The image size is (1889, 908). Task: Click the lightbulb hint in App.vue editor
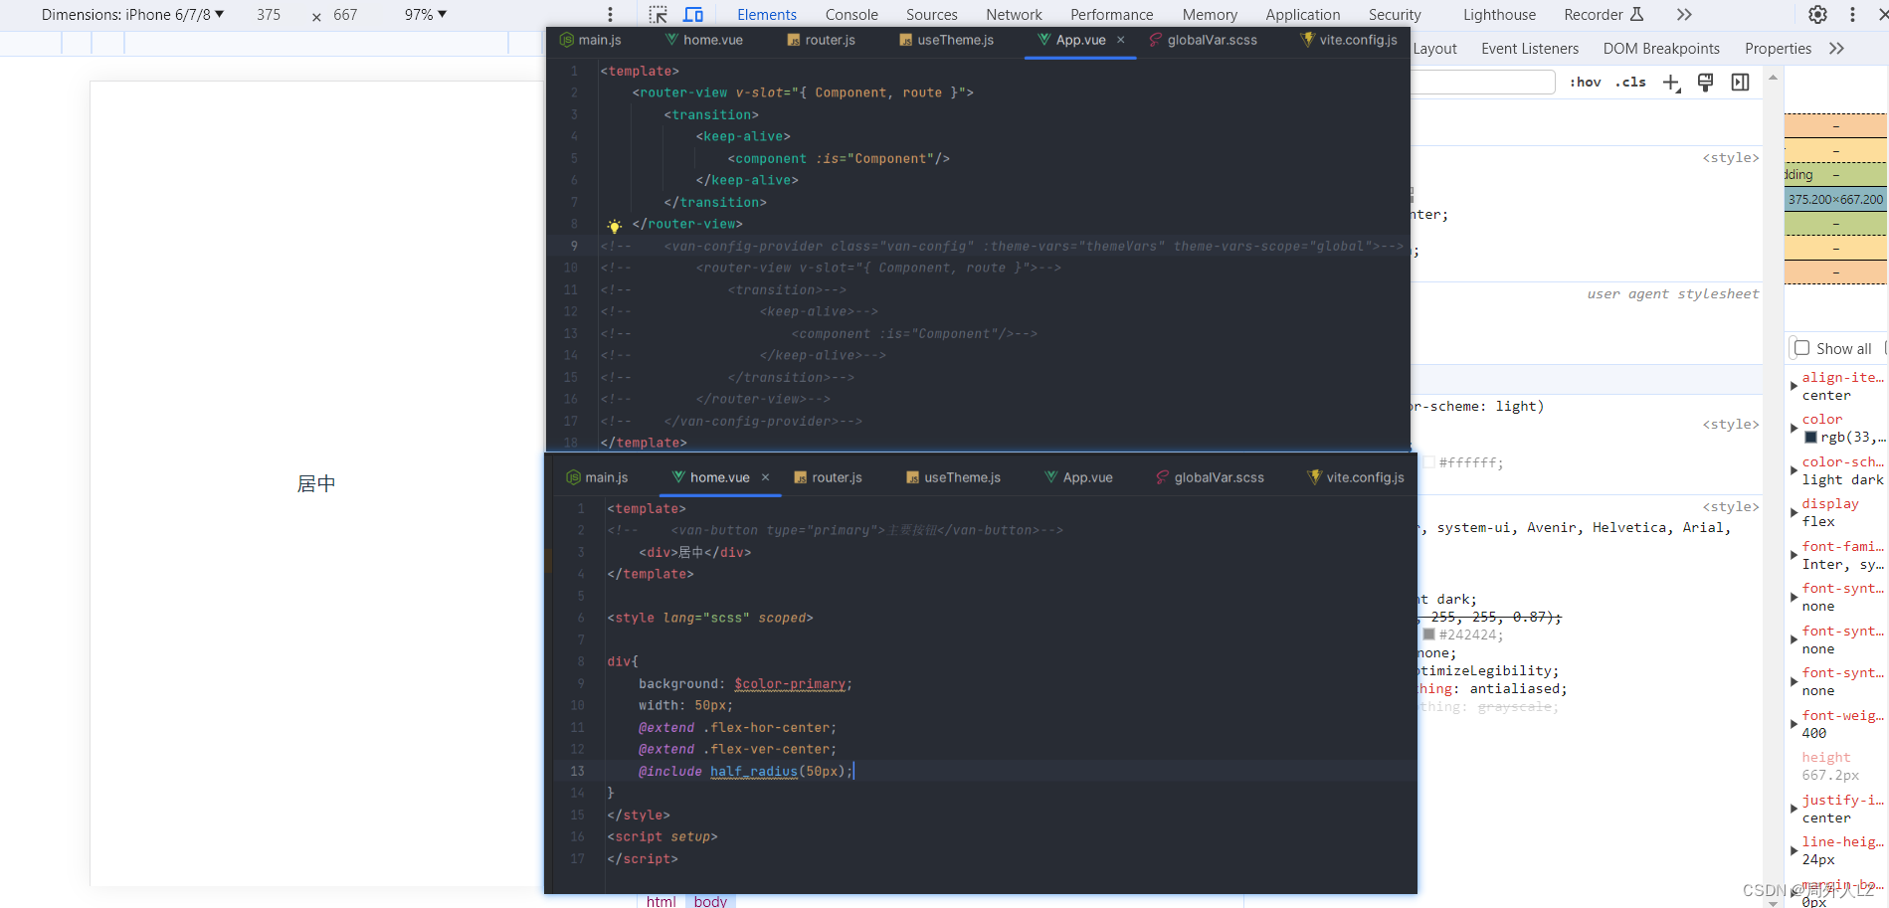click(615, 226)
